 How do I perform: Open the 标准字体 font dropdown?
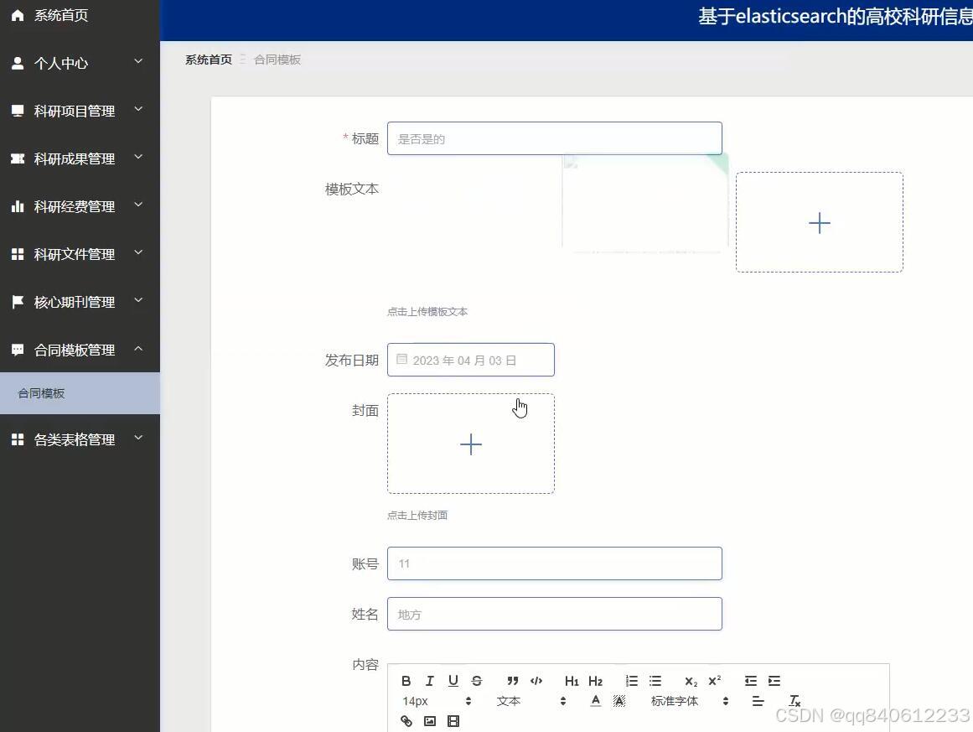(690, 701)
